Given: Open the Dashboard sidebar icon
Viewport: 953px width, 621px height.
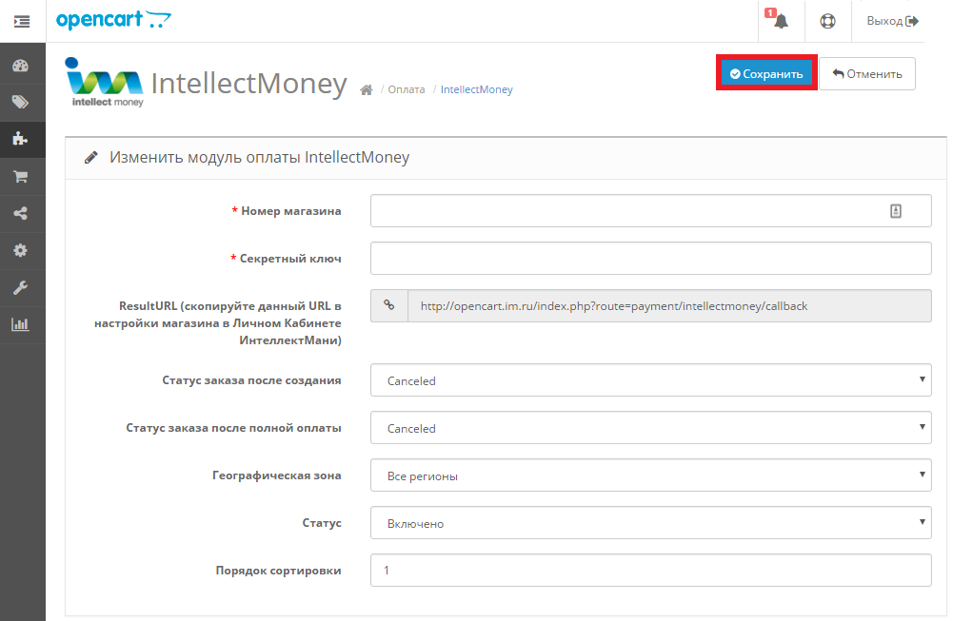Looking at the screenshot, I should click(21, 66).
